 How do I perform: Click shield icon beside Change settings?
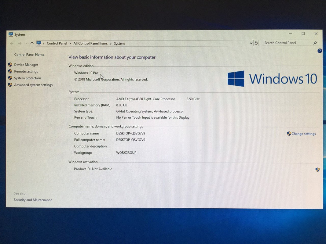coord(289,134)
